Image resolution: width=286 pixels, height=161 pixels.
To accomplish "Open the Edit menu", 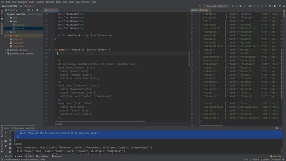I will (8, 2).
